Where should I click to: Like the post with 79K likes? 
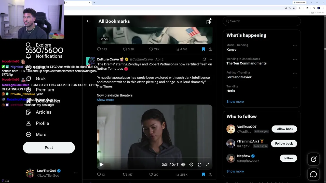(154, 49)
